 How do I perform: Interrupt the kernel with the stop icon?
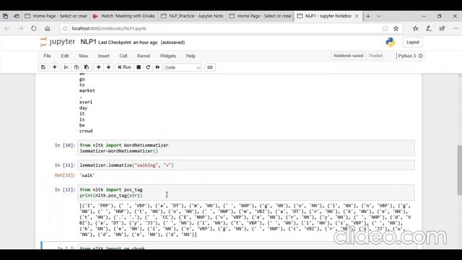139,67
